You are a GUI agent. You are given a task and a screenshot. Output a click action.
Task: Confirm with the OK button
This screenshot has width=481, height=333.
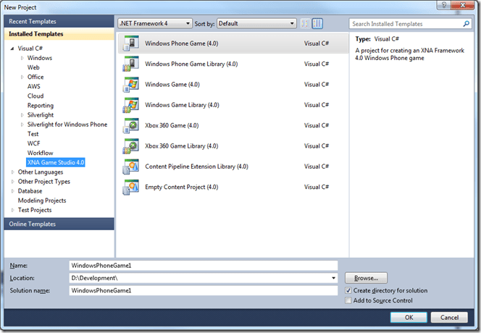pyautogui.click(x=409, y=317)
